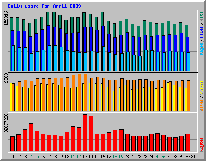206x161 pixels.
Task: Click the 'Pages' legend label
Action: [201, 49]
